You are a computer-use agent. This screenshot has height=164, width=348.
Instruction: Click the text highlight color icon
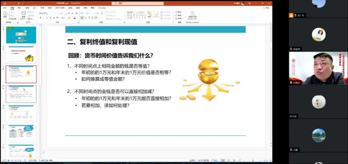(x=69, y=18)
